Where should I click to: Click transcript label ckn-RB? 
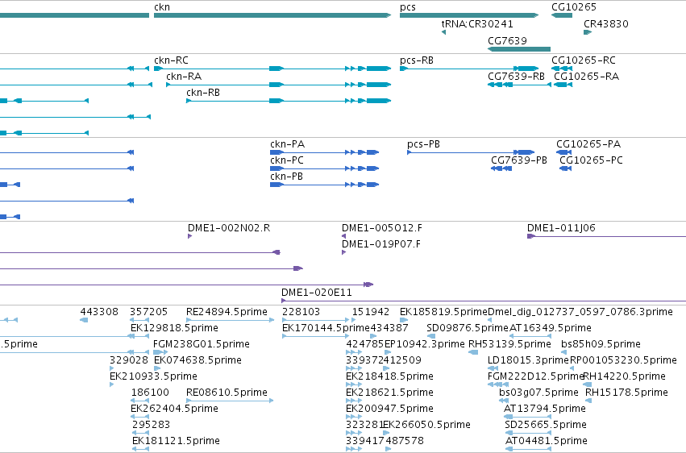point(203,93)
